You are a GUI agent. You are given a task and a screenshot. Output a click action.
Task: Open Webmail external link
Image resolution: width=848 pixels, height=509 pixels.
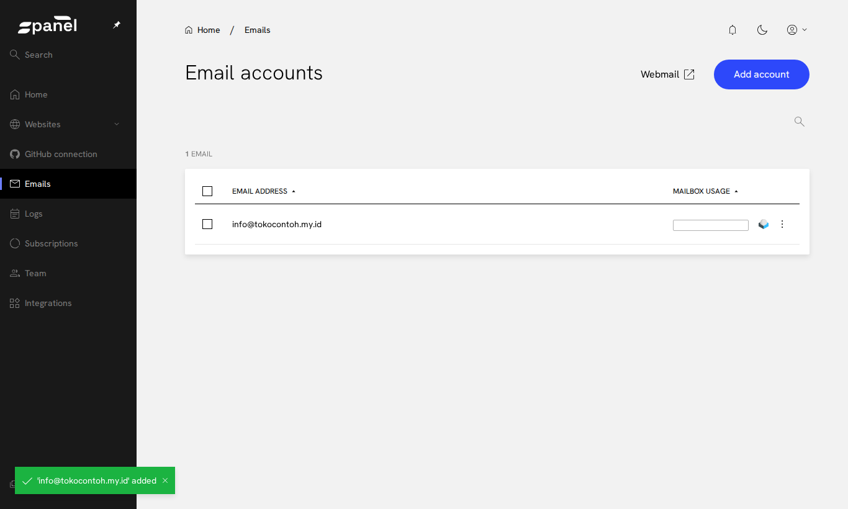(667, 74)
